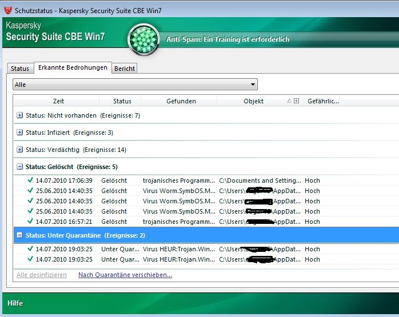The image size is (399, 317).
Task: Switch to the Status tab
Action: pos(20,69)
